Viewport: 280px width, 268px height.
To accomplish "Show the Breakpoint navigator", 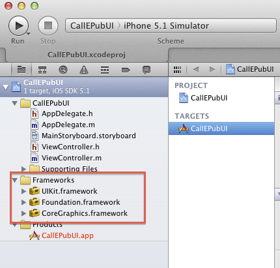I will pos(126,70).
